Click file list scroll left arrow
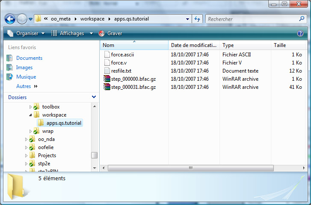 (x=104, y=168)
